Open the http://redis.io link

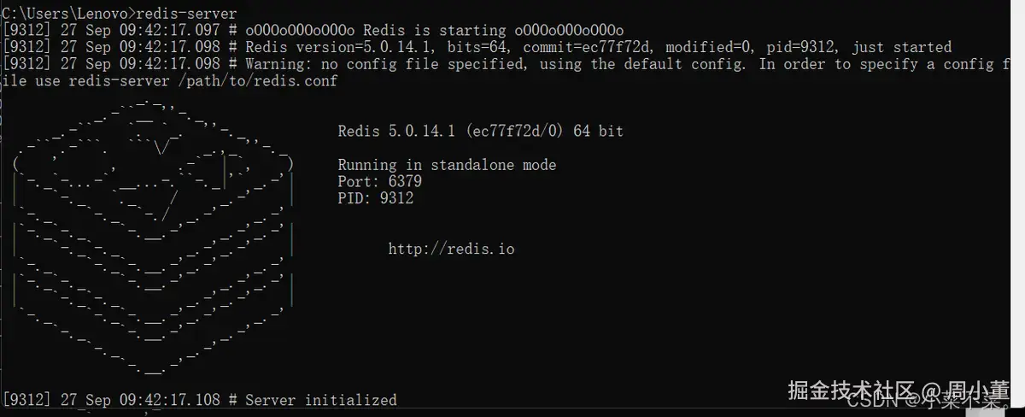[x=451, y=250]
